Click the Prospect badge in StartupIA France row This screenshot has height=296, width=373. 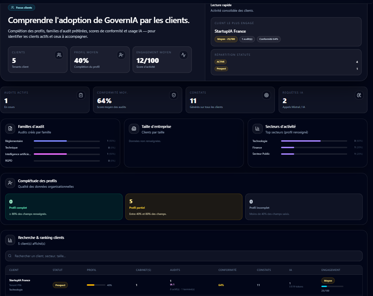click(60, 285)
